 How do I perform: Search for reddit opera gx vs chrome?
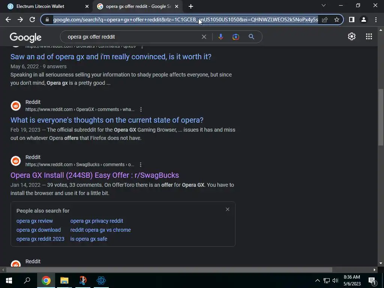(x=100, y=230)
